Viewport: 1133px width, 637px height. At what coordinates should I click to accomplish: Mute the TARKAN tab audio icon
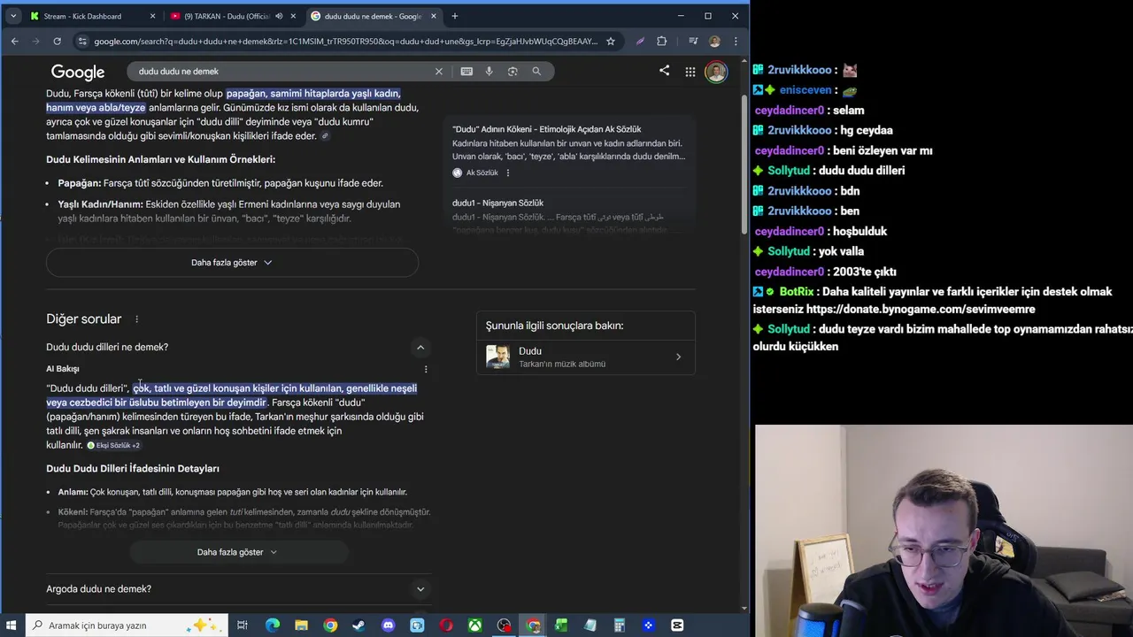tap(280, 16)
